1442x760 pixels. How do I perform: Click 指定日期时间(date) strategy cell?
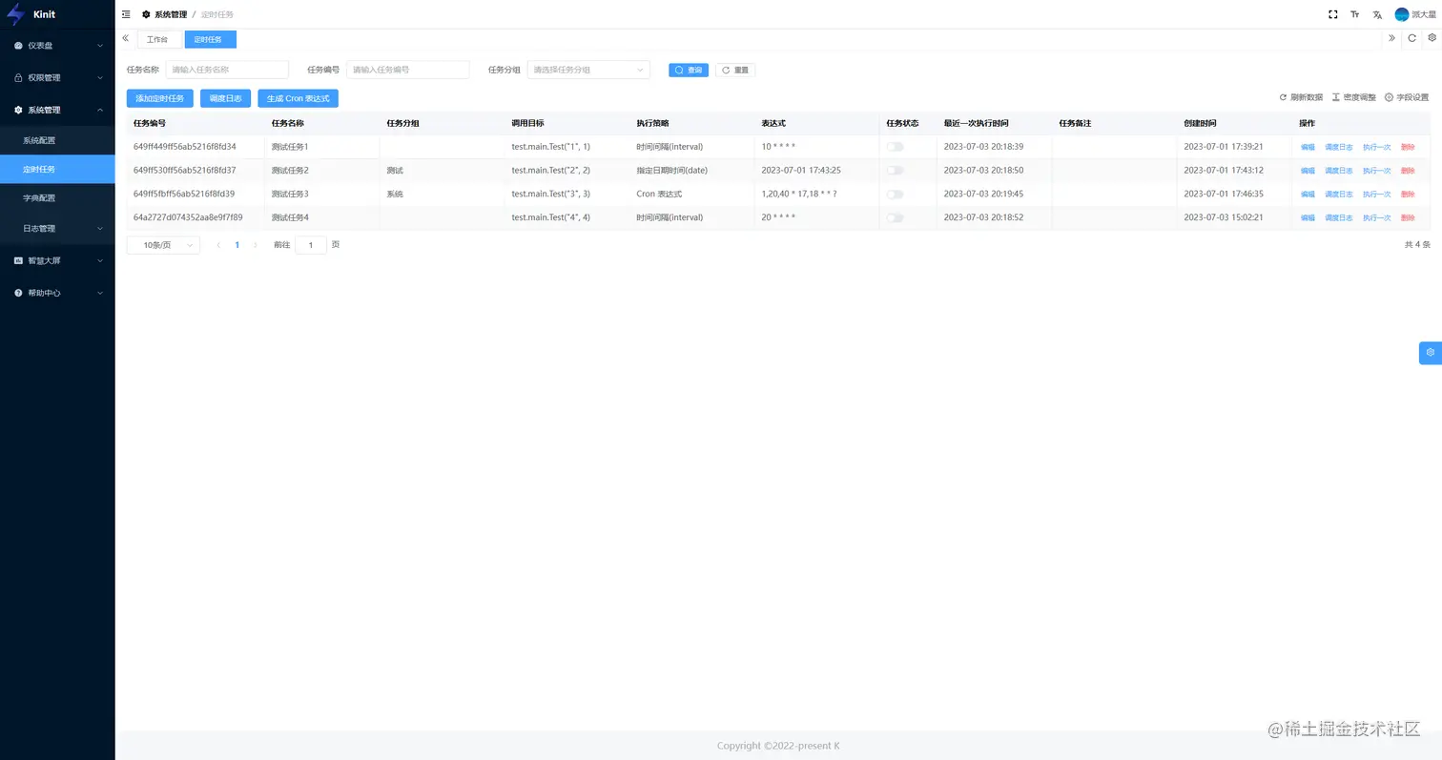(672, 170)
